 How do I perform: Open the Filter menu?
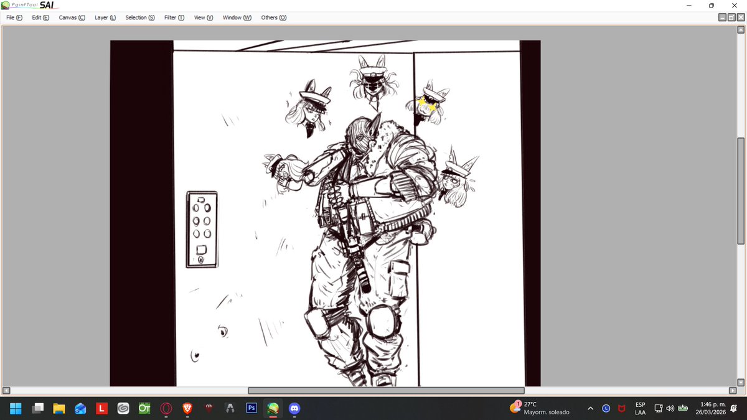click(x=173, y=17)
